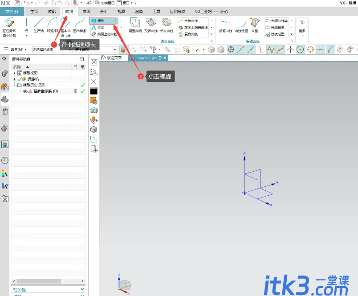
Task: Click Smooth Curve String (光顺曲线串) command
Action: pyautogui.click(x=276, y=21)
